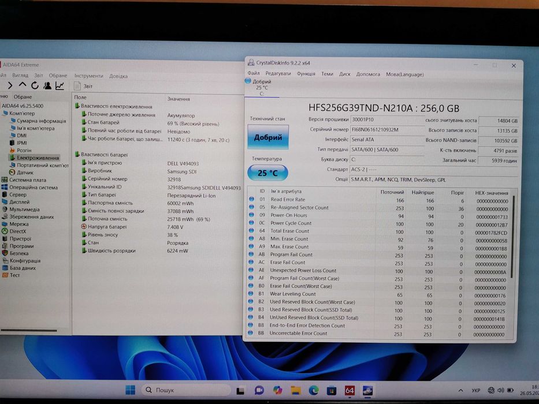Open the AIDA64 user manage icon
Image resolution: width=539 pixels, height=404 pixels.
47,85
